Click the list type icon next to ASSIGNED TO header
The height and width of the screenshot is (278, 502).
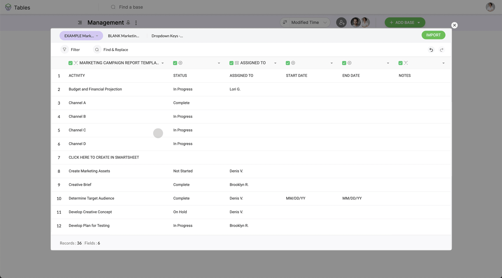coord(237,63)
